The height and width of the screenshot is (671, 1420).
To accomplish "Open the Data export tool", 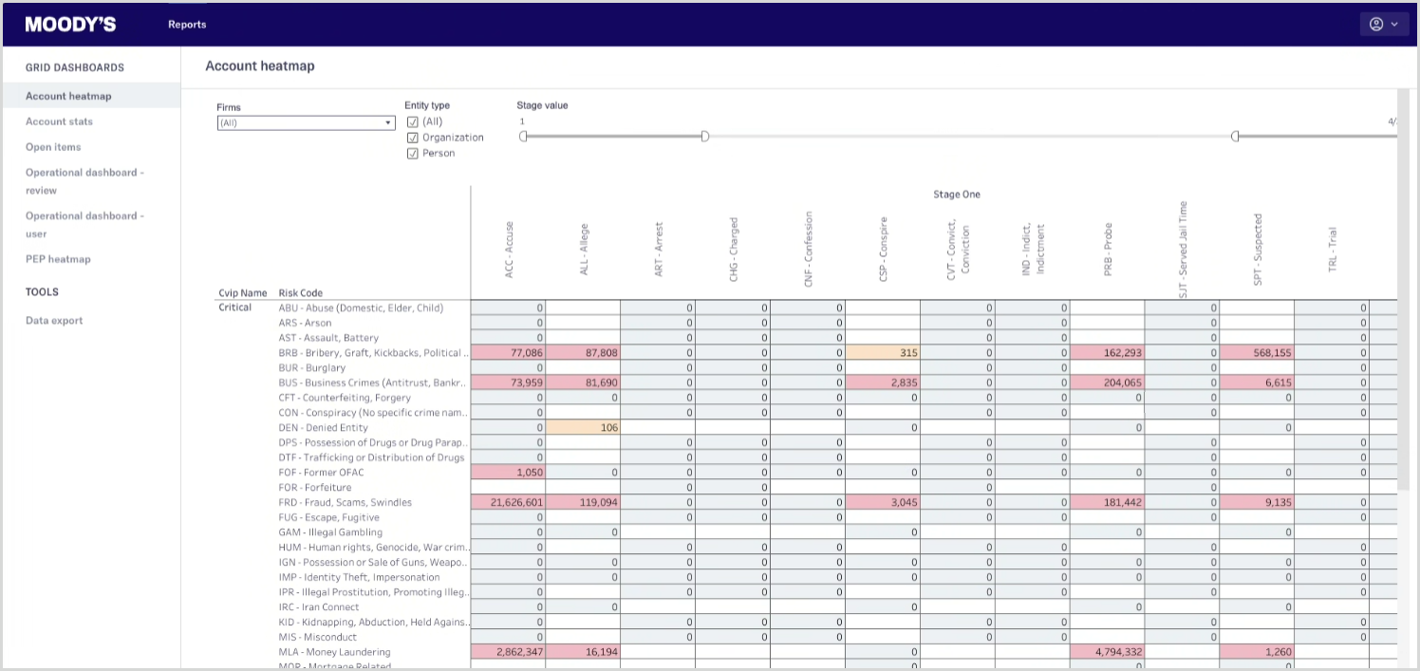I will click(54, 321).
